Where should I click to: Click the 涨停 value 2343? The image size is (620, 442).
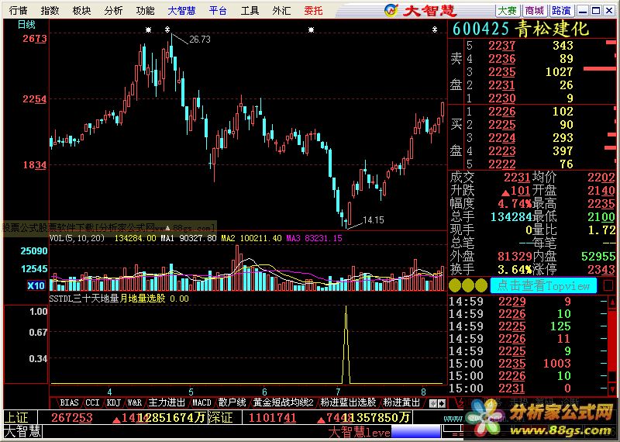pos(601,270)
